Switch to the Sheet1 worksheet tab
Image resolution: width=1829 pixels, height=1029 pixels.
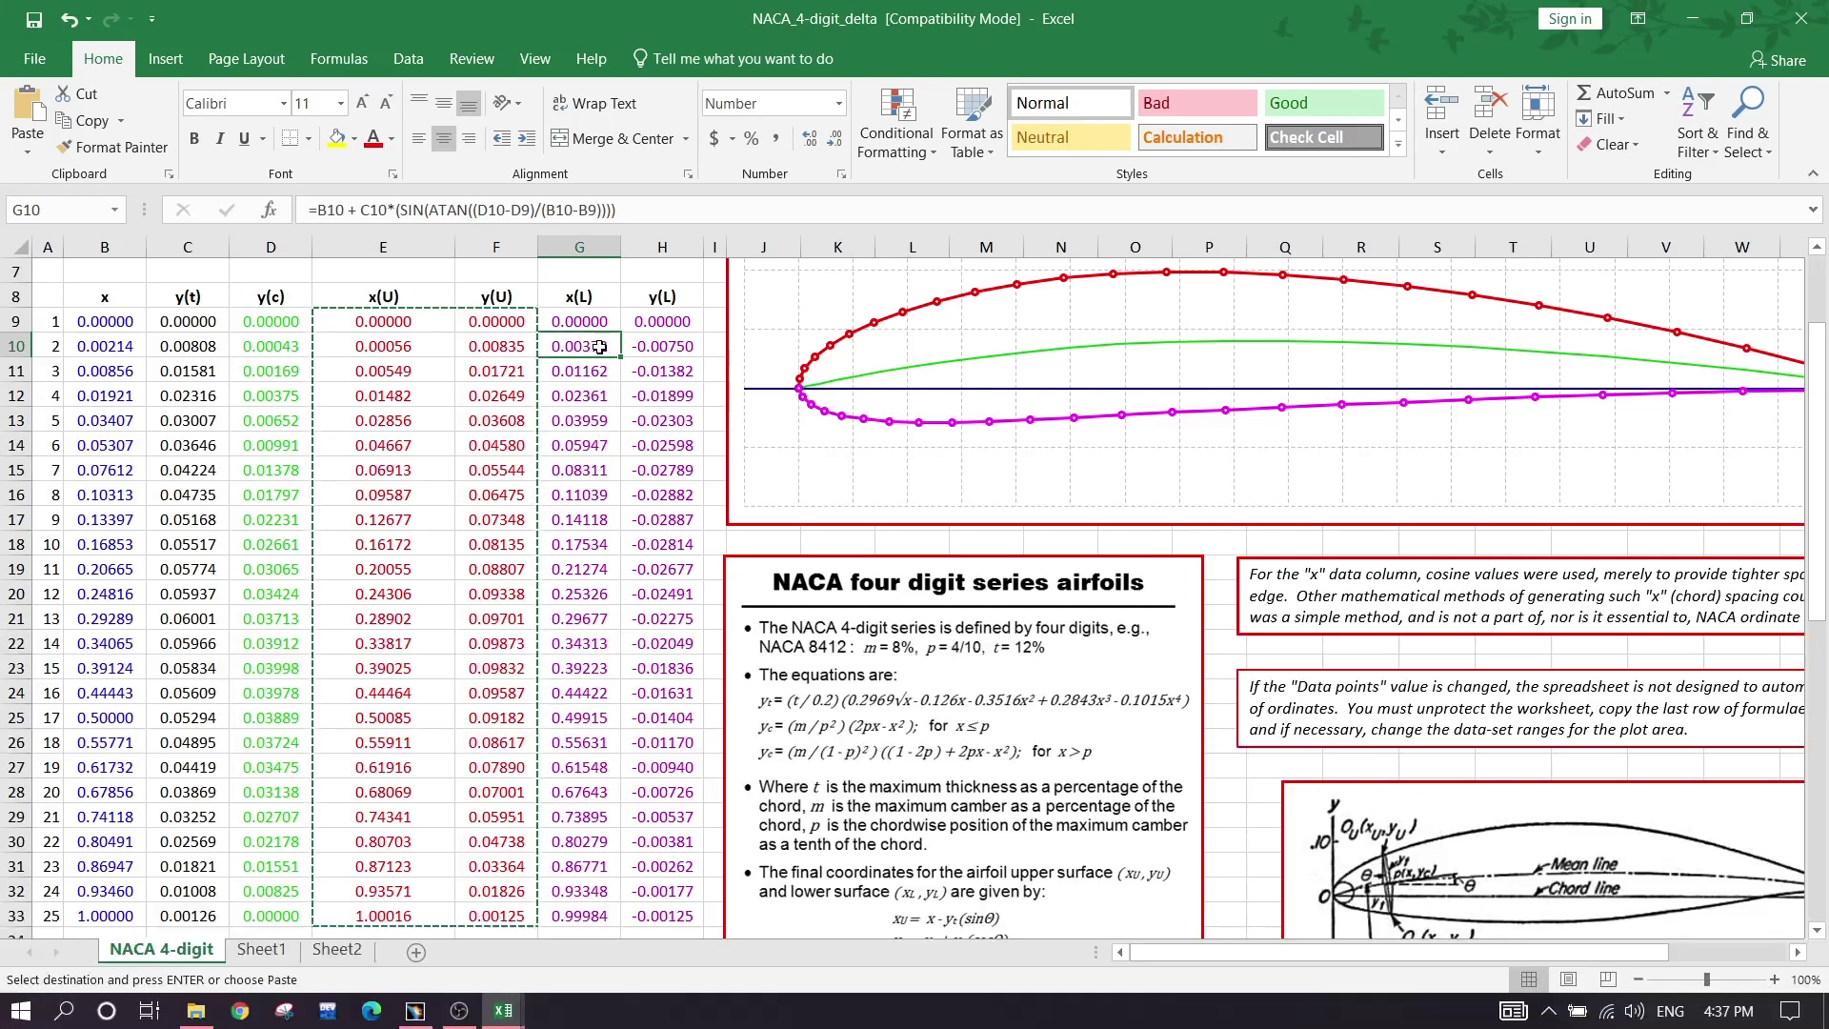click(260, 949)
